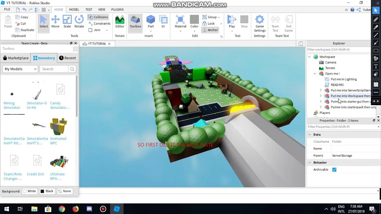Toggle Constraints in Tools group
This screenshot has width=381, height=214.
(99, 23)
